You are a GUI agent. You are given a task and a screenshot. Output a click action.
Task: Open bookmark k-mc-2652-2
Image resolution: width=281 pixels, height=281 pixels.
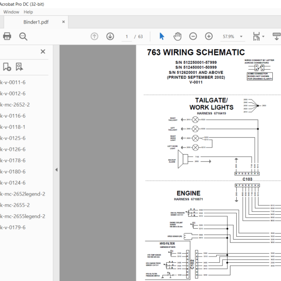(15, 105)
